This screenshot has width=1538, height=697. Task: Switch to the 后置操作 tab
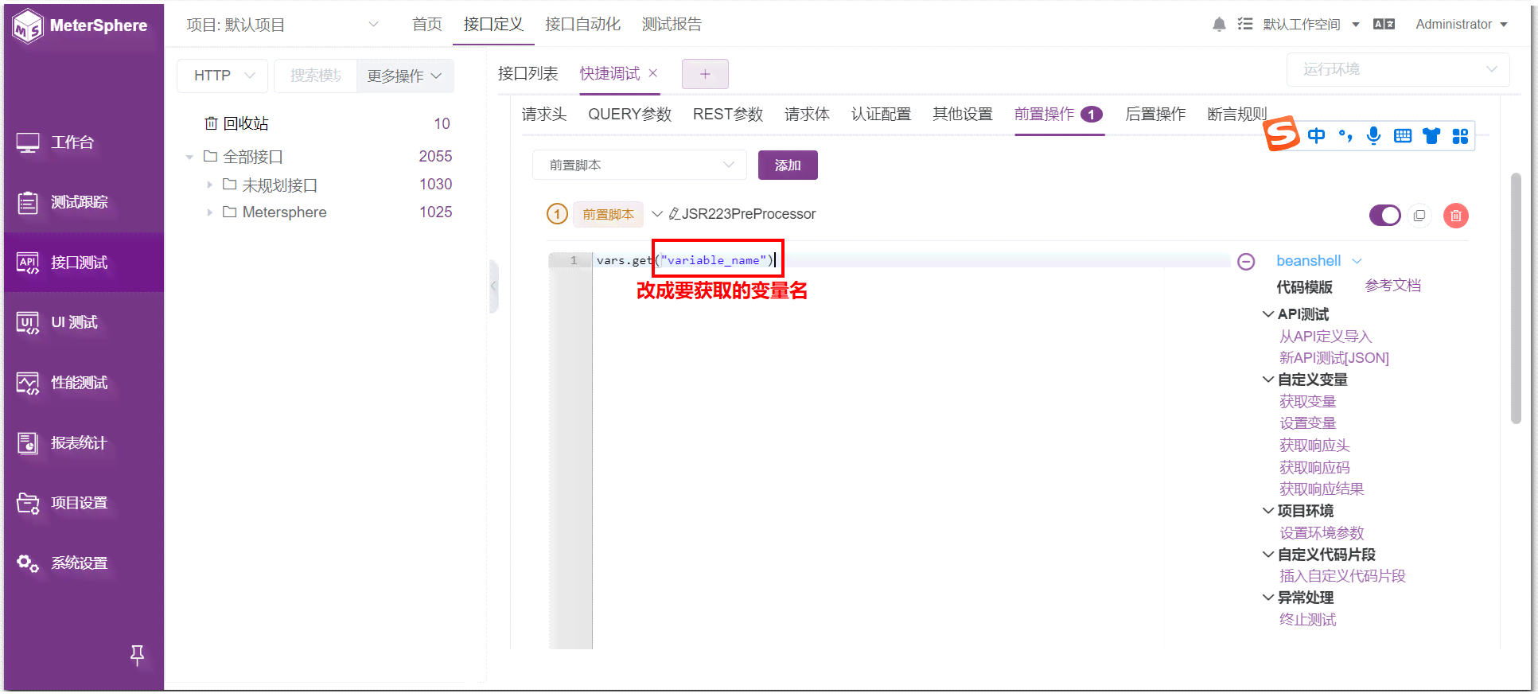tap(1155, 115)
